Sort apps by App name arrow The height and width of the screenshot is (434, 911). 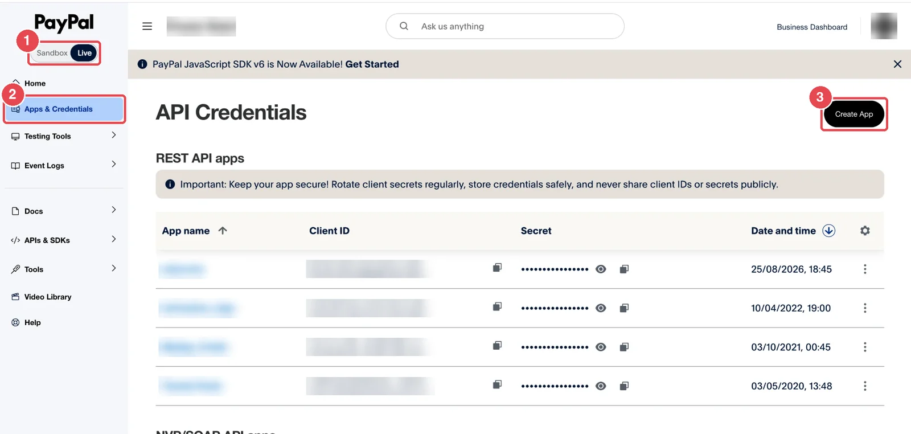pos(223,231)
